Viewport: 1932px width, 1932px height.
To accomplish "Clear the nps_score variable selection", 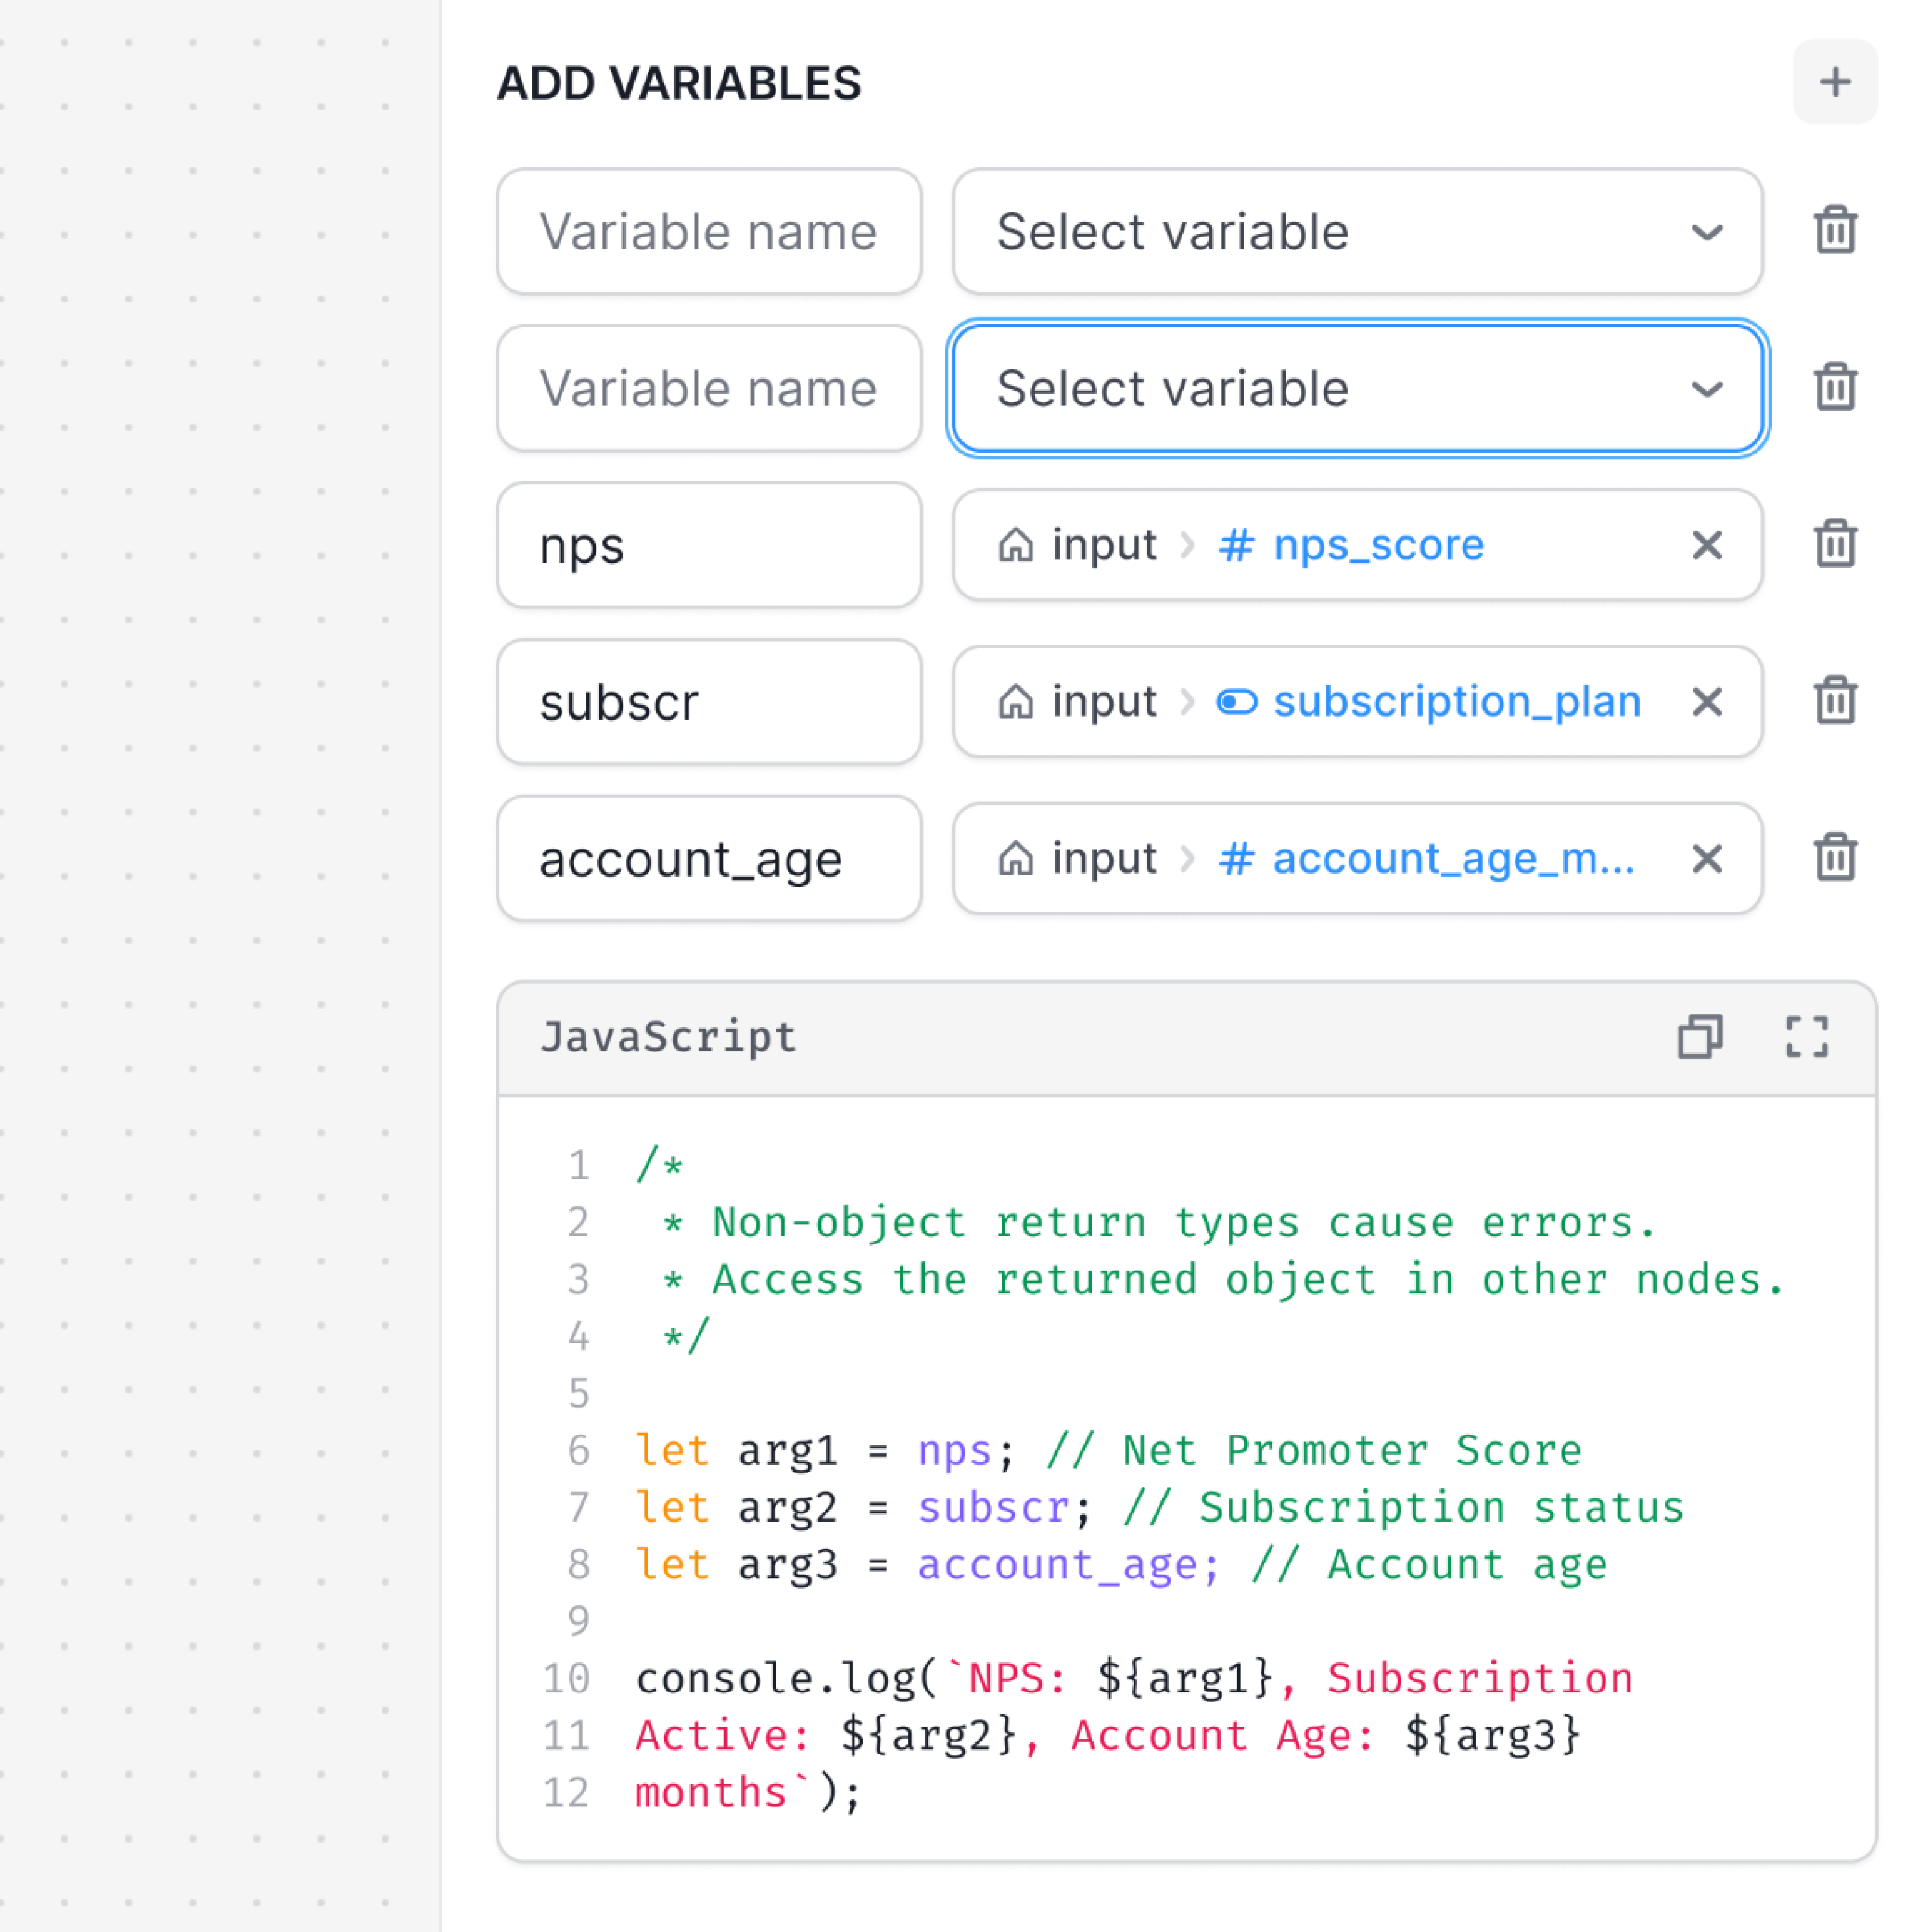I will point(1706,545).
